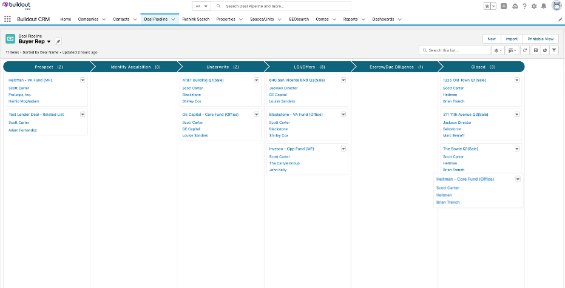Click the Escrow/Due Diligence (1) stage header
565x288 pixels.
click(396, 67)
